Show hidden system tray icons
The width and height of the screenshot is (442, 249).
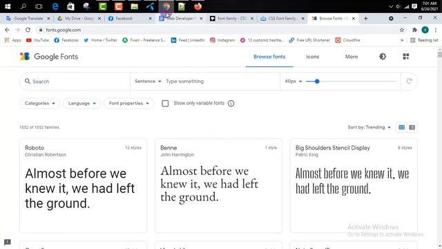[391, 6]
